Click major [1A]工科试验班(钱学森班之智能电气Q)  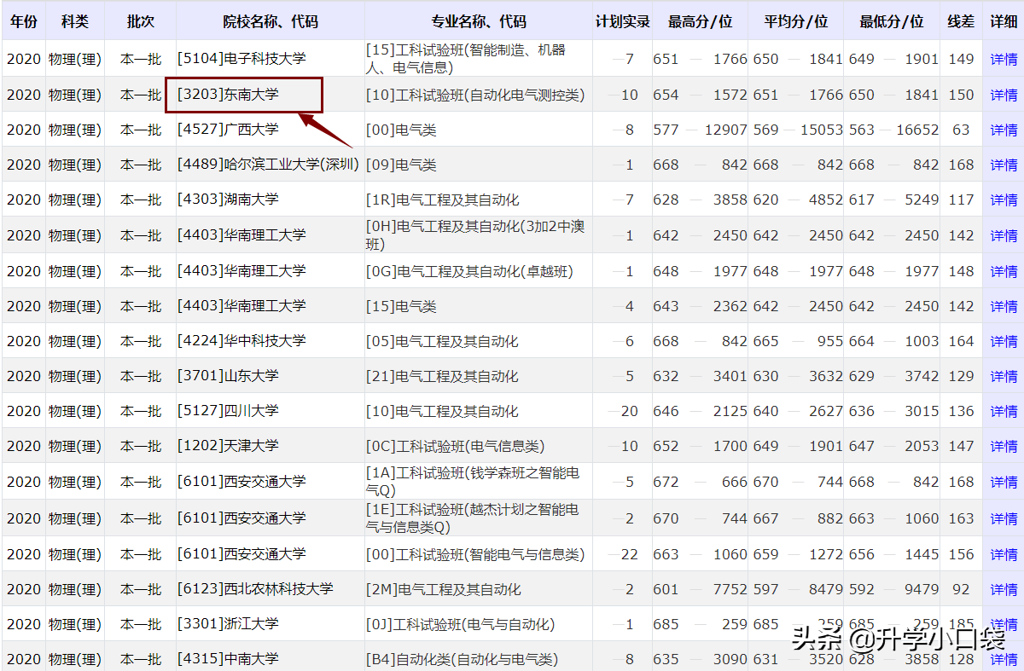click(474, 482)
